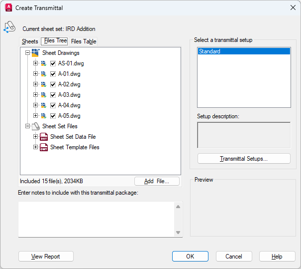Toggle the A-04.dwg checkbox
Screen dimensions: 301x269
(53, 105)
